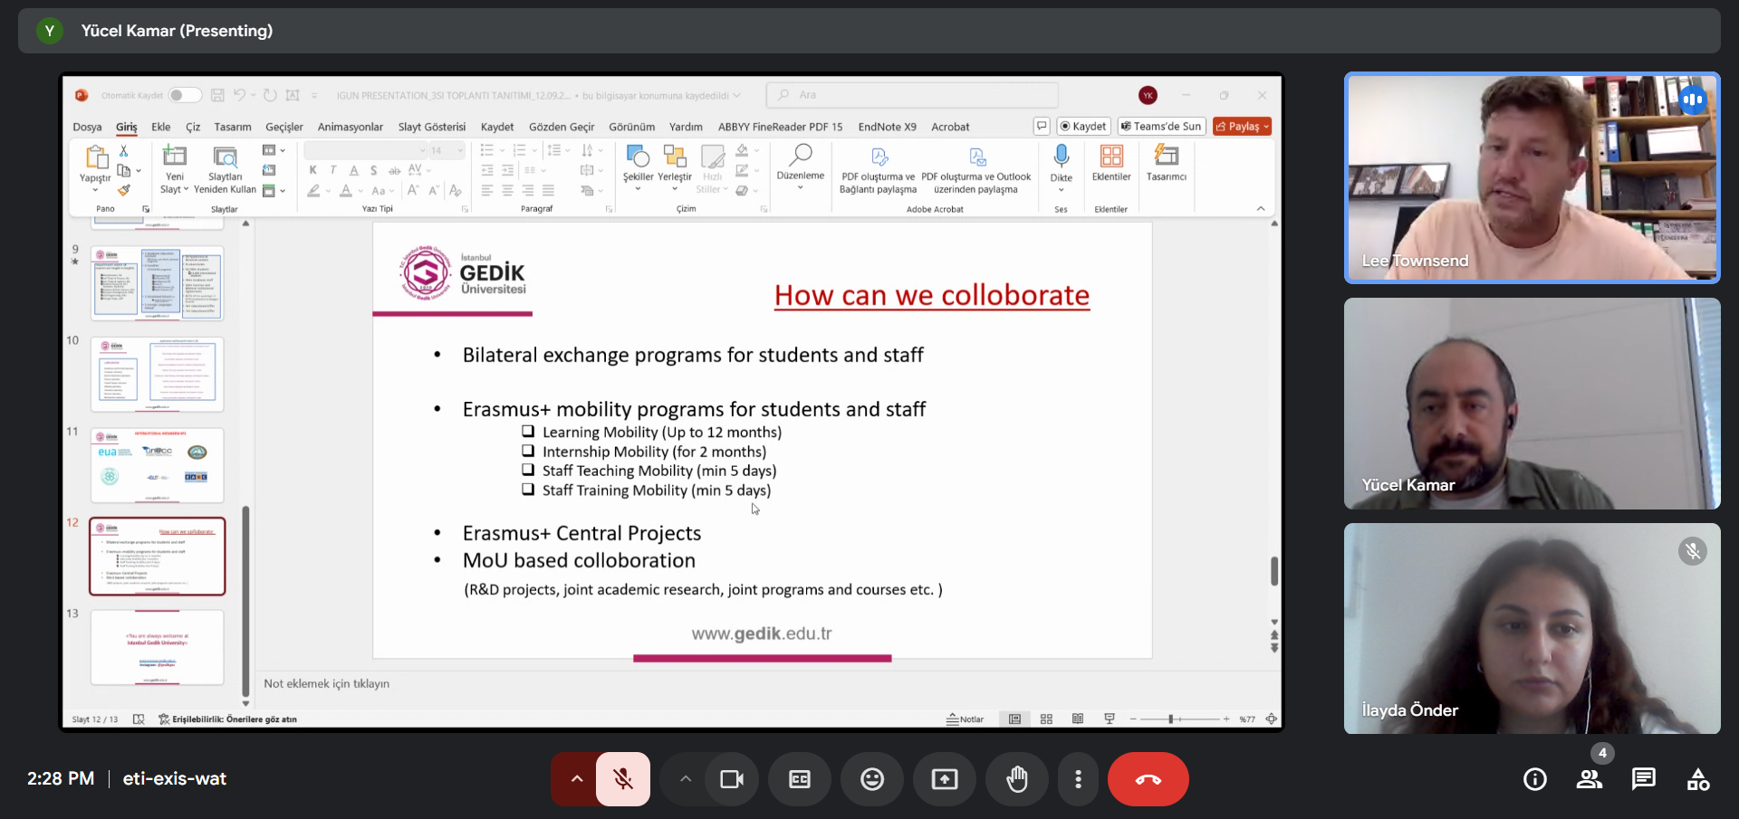Click the Ara search field
Image resolution: width=1739 pixels, height=819 pixels.
coord(912,95)
